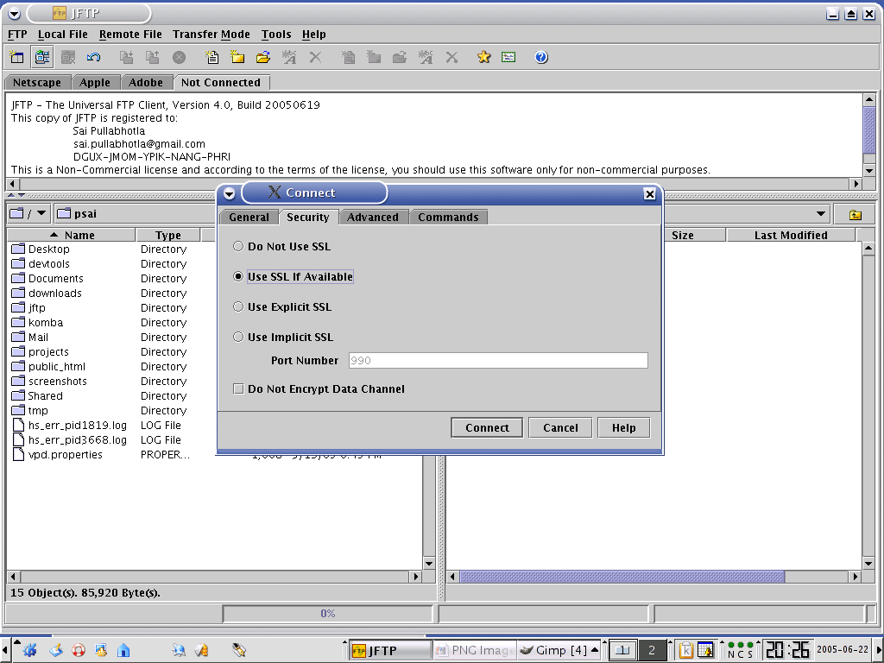This screenshot has width=884, height=663.
Task: Click the yellow star favorites toolbar icon
Action: [483, 57]
